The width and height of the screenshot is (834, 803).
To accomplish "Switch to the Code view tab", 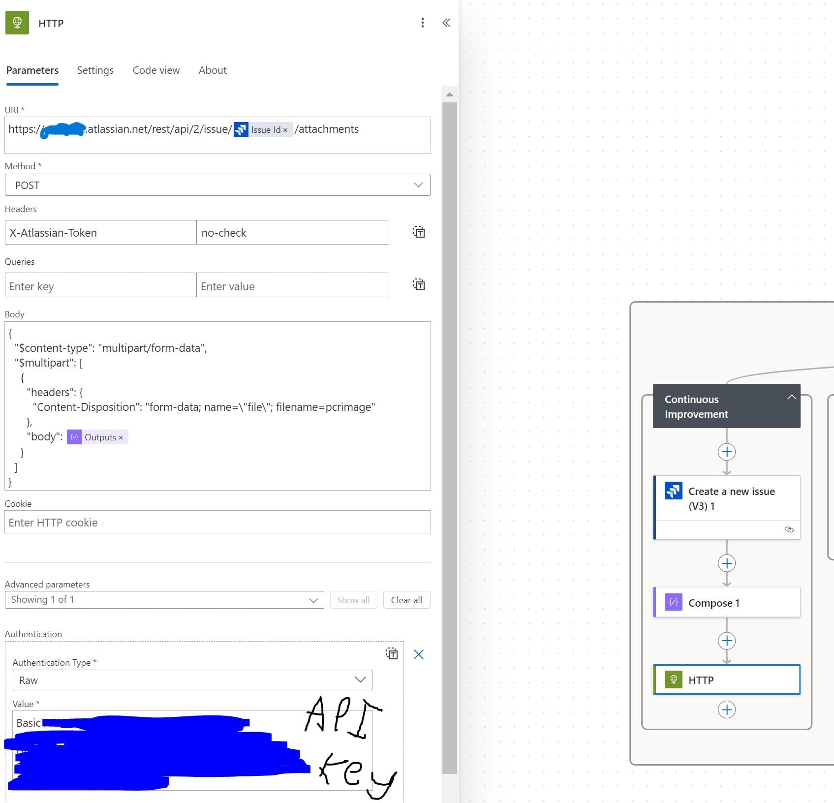I will click(x=156, y=70).
